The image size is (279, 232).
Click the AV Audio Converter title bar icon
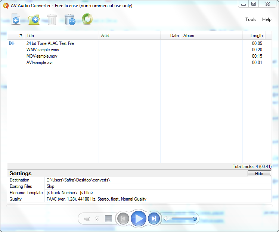[6, 6]
